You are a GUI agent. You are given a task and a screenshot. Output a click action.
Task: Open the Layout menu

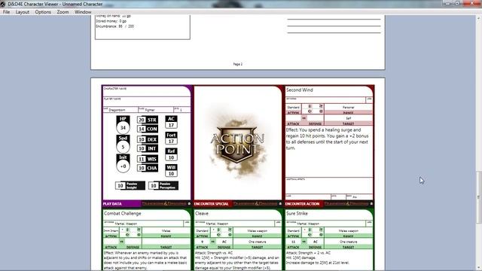(23, 12)
